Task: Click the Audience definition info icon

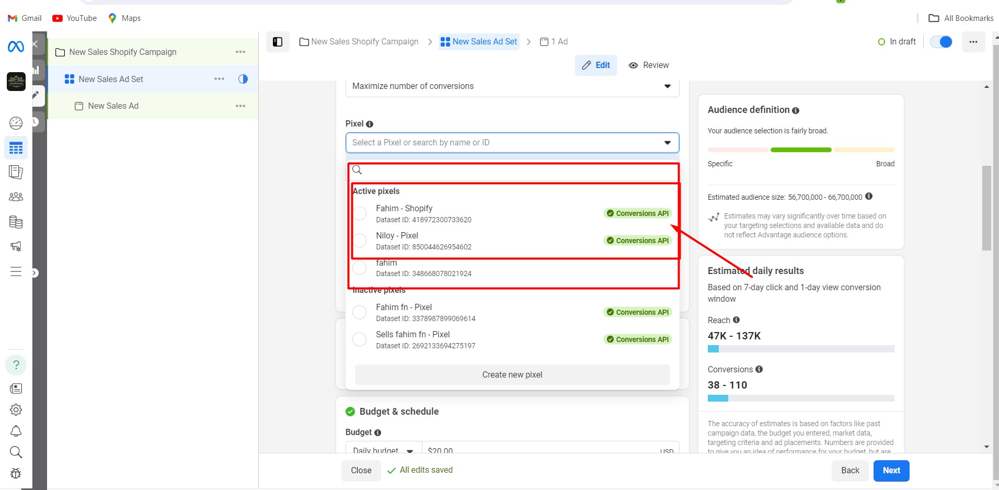Action: pos(796,110)
